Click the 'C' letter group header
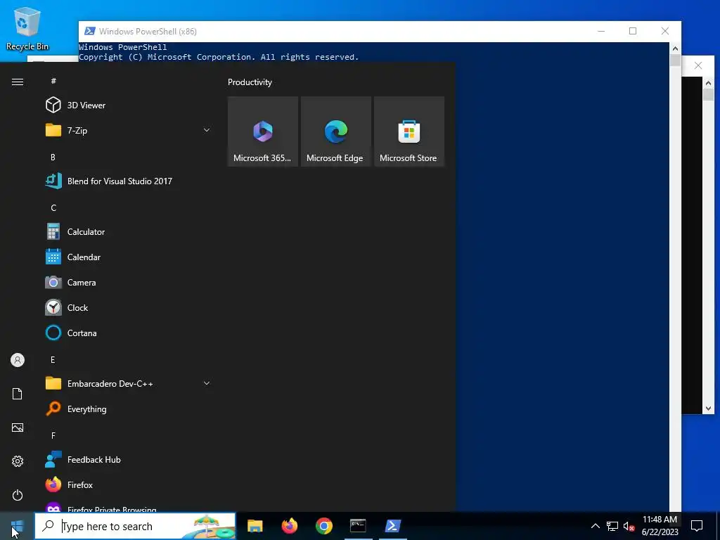Image resolution: width=720 pixels, height=540 pixels. (x=53, y=208)
